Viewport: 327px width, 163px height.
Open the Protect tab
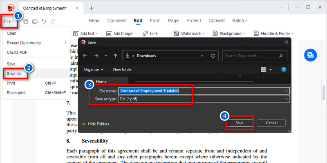tap(193, 21)
